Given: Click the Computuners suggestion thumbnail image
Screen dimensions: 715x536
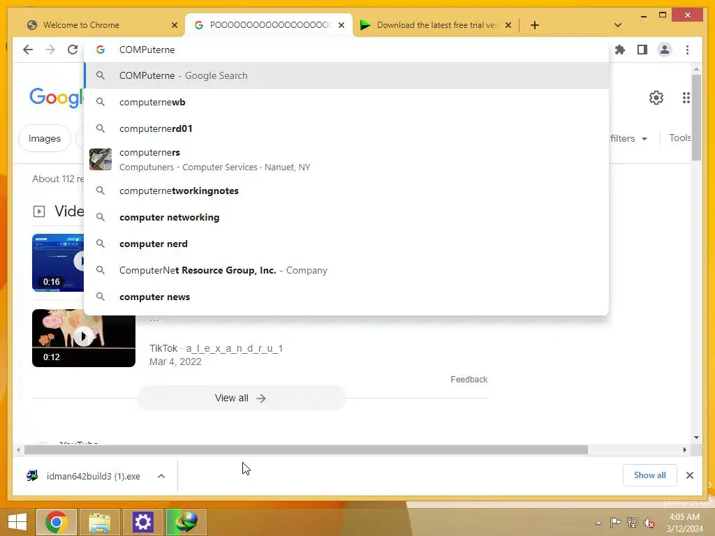Looking at the screenshot, I should click(101, 160).
